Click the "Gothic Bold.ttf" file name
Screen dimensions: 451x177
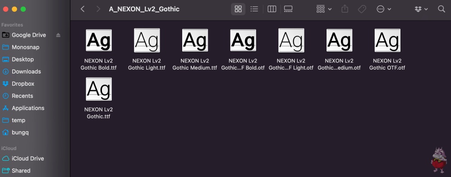coord(99,68)
